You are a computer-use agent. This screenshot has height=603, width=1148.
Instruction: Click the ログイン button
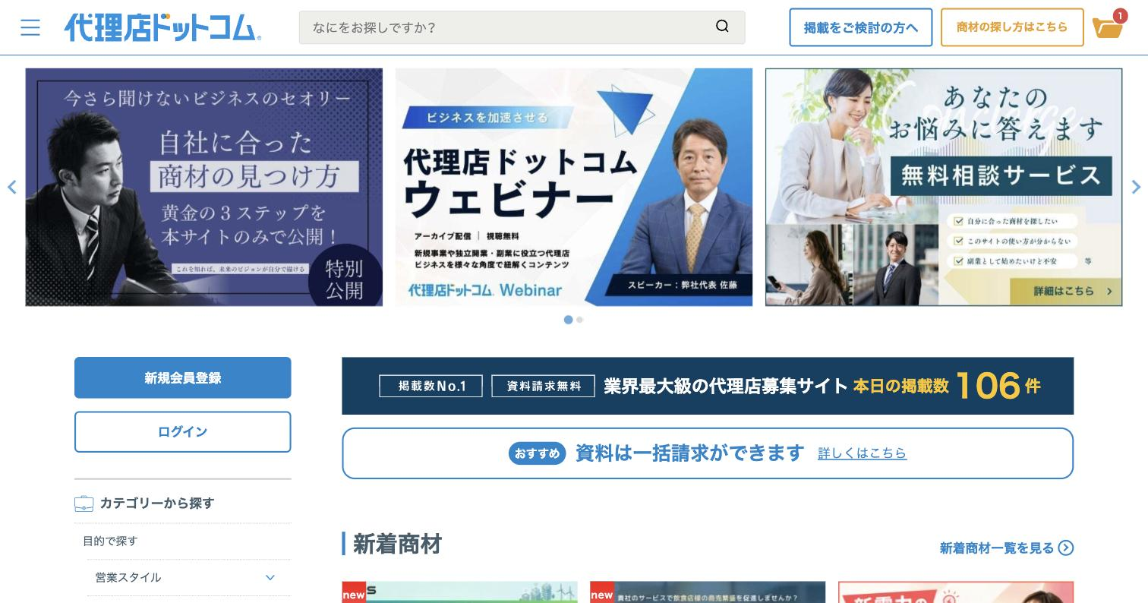pyautogui.click(x=183, y=431)
